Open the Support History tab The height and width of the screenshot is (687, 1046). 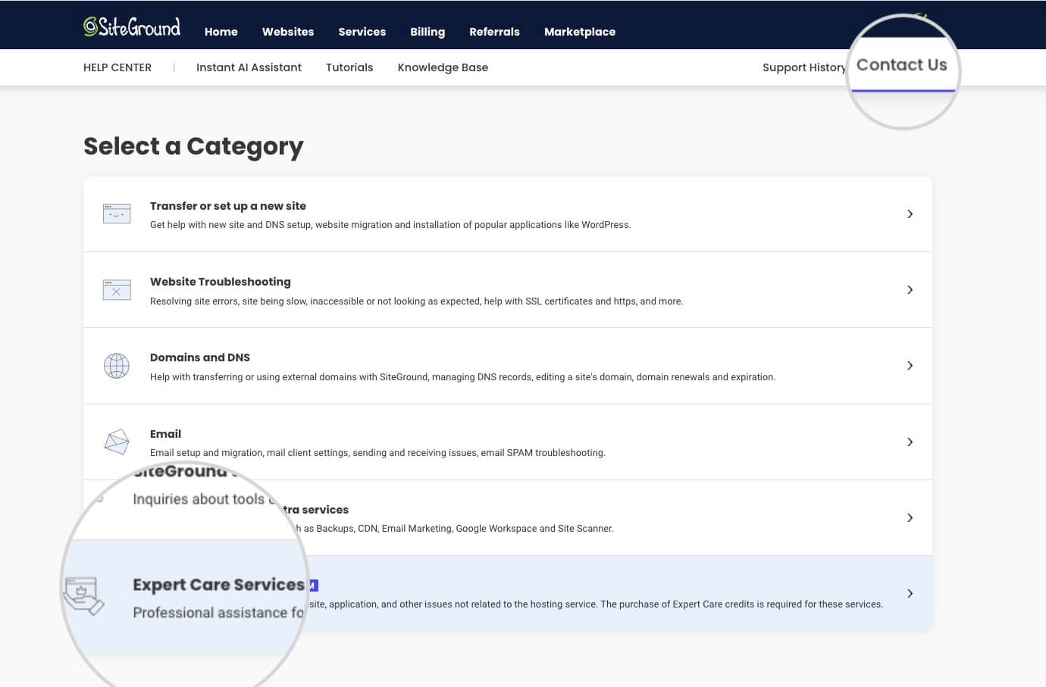(x=804, y=67)
